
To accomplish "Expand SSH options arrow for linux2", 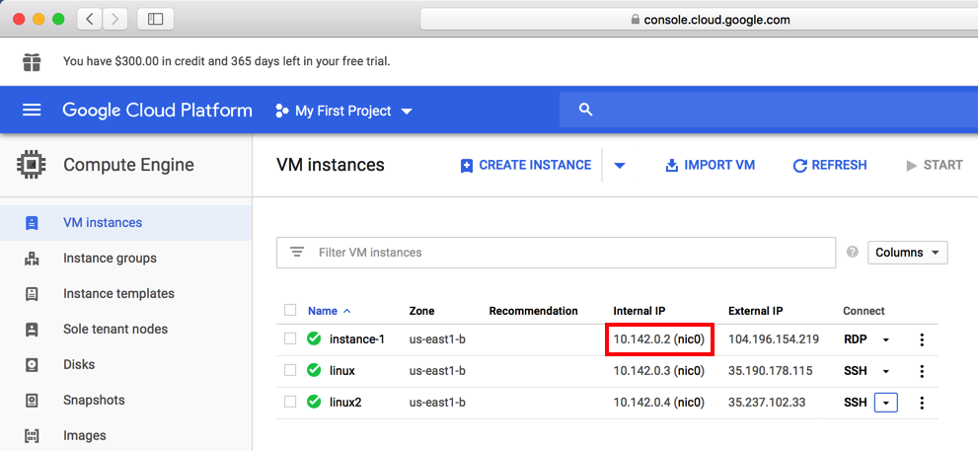I will 886,403.
